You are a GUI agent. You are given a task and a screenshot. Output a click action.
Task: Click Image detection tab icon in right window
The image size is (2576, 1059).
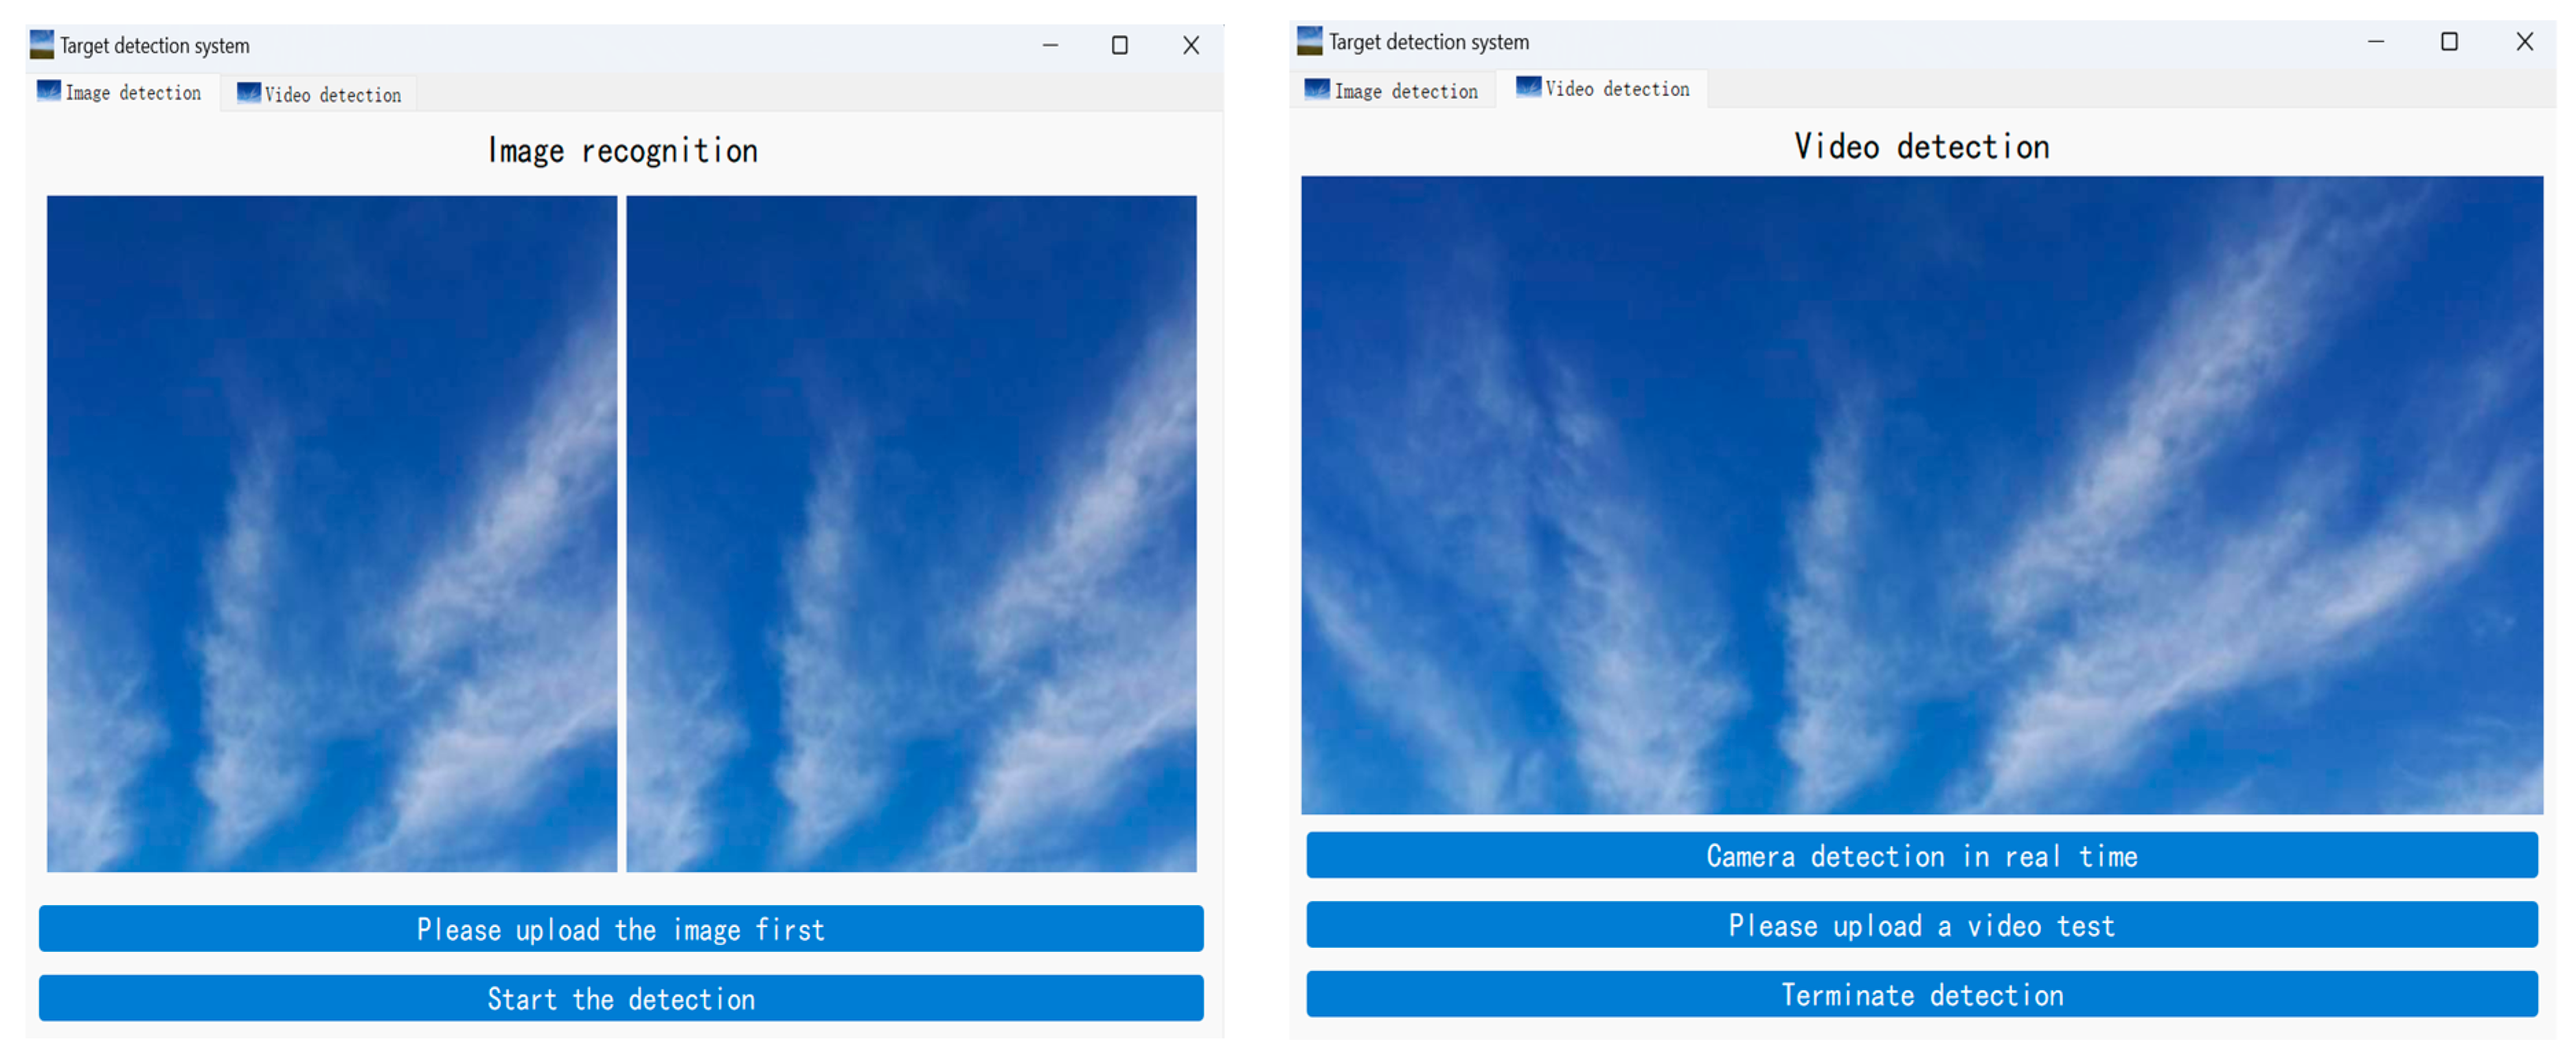(x=1317, y=89)
